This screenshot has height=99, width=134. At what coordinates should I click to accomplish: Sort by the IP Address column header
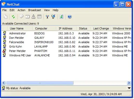66,28
